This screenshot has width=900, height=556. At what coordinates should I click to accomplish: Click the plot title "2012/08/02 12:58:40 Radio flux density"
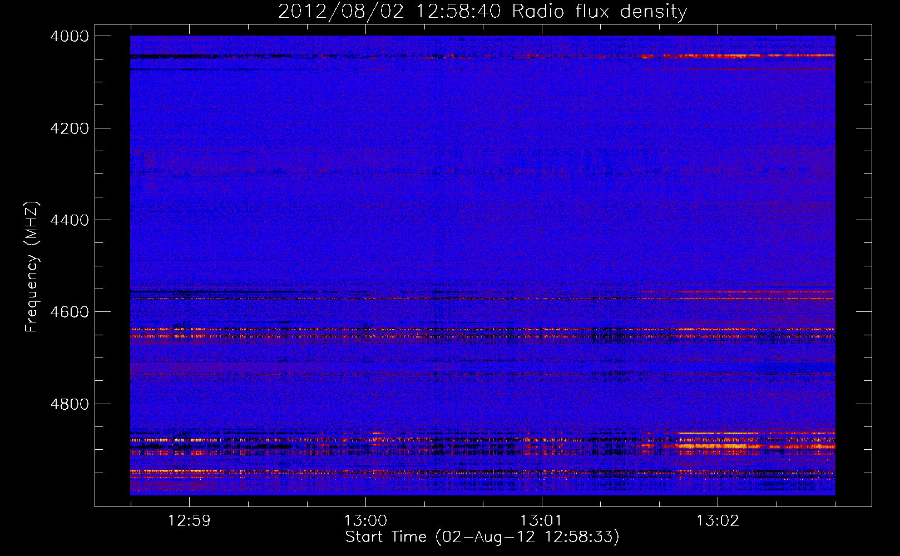pos(482,12)
